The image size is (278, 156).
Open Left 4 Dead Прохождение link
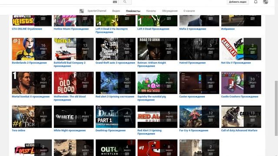tap(153, 29)
